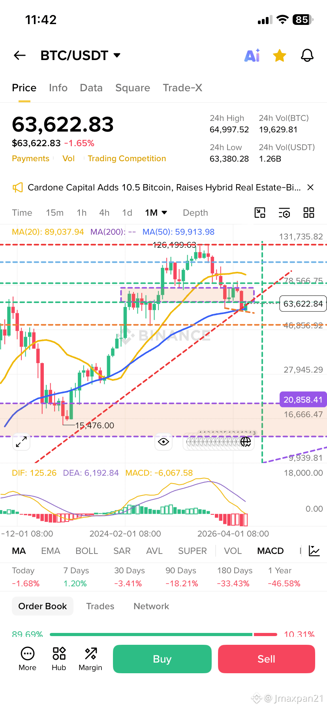Tap the globe icon on chart
The width and height of the screenshot is (327, 708).
point(246,442)
